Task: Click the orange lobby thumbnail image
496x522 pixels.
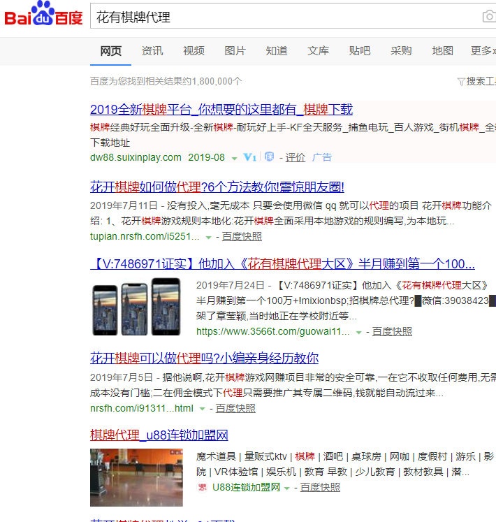Action: click(x=136, y=478)
